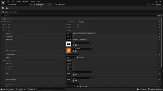Click the Details search field
The height and width of the screenshot is (91, 163).
pos(79,15)
